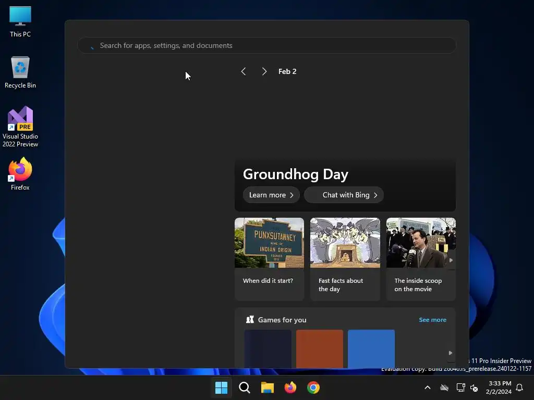Click the Windows Start button

point(221,387)
